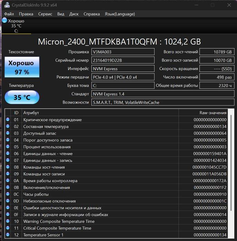The height and width of the screenshot is (241, 237).
Task: Click status dot of Команды хост-записи row
Action: coord(8,173)
